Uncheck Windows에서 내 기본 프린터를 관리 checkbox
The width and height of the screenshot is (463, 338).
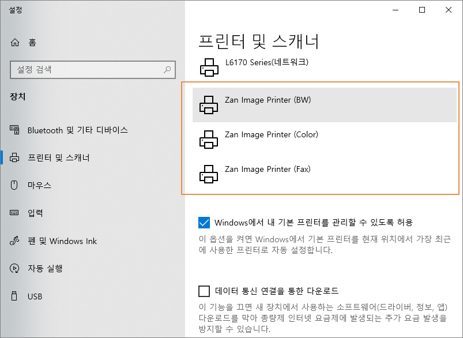pyautogui.click(x=204, y=223)
